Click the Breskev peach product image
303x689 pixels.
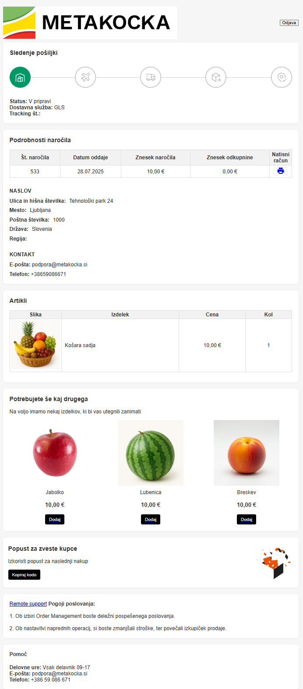tap(247, 453)
